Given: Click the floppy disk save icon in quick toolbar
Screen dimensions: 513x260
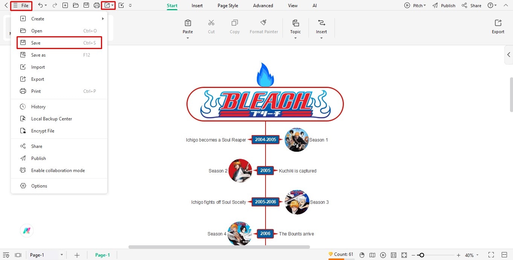Looking at the screenshot, I should coord(86,6).
